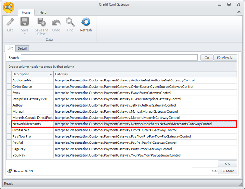Click the Save floppy disk icon
The width and height of the screenshot is (245, 189).
coord(25,22)
